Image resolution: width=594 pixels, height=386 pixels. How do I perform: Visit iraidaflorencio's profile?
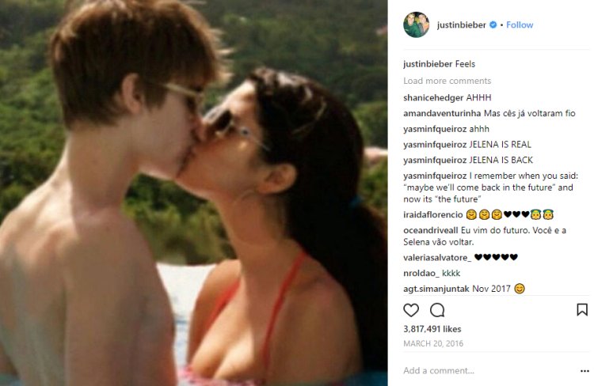pos(433,215)
